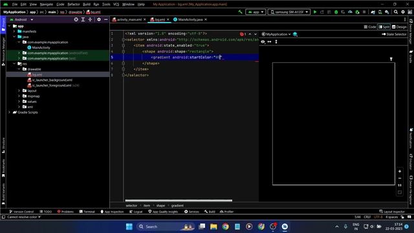Zoom out preview with minus icon
414x233 pixels.
(400, 179)
